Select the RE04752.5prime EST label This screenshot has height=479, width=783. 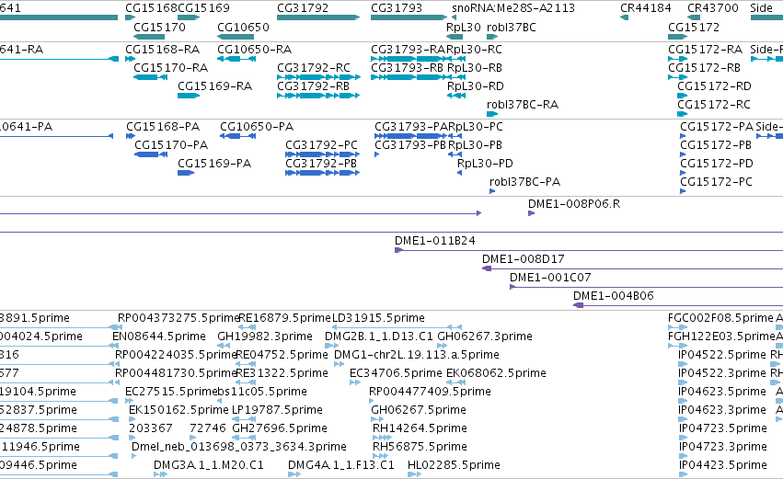(282, 355)
